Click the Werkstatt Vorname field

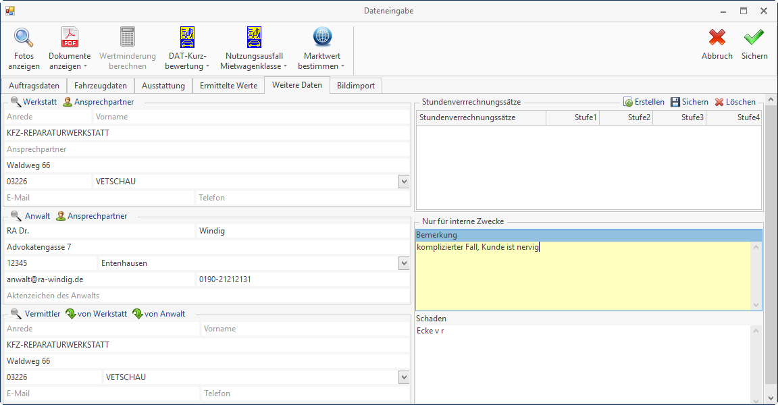pos(251,117)
